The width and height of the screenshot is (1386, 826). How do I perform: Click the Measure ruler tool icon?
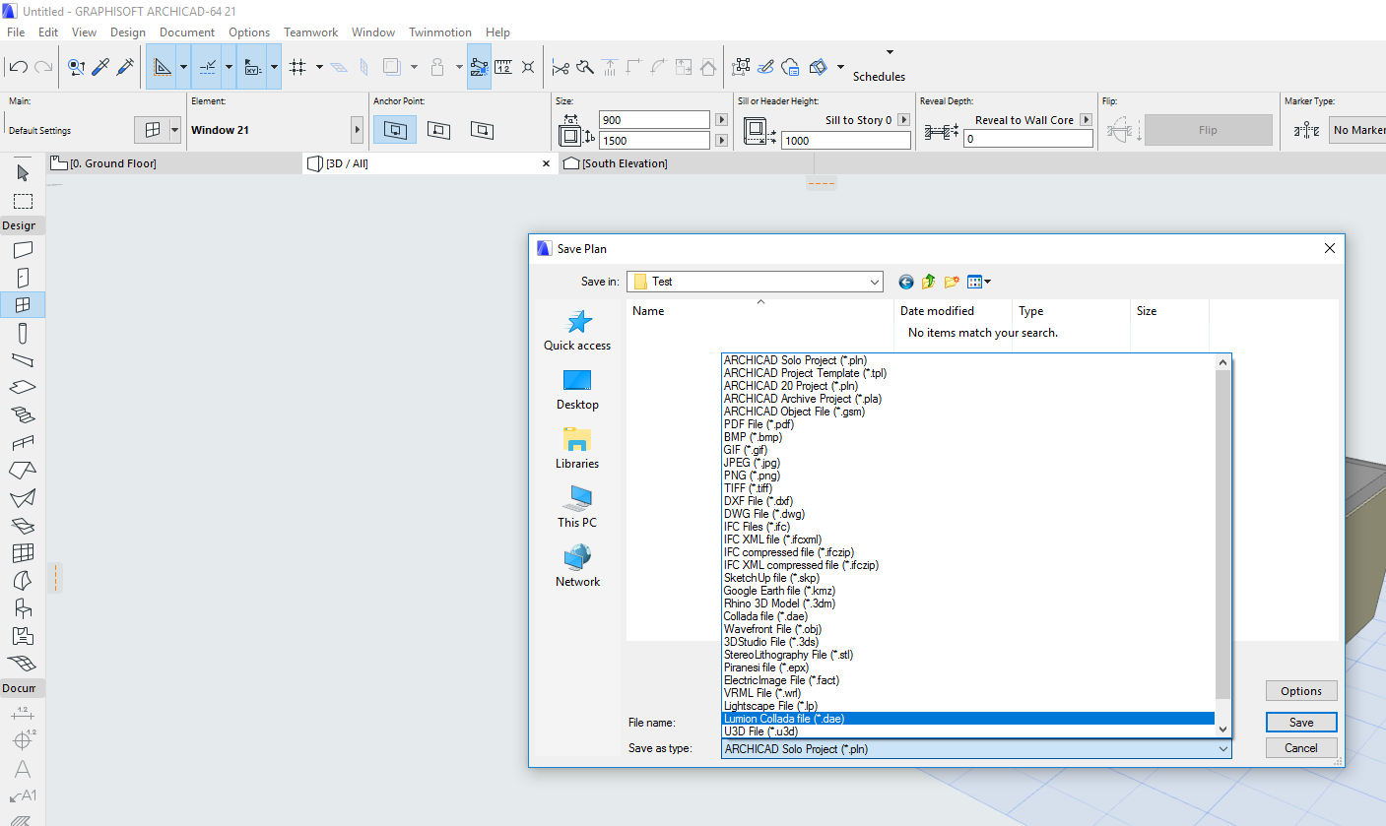point(503,67)
